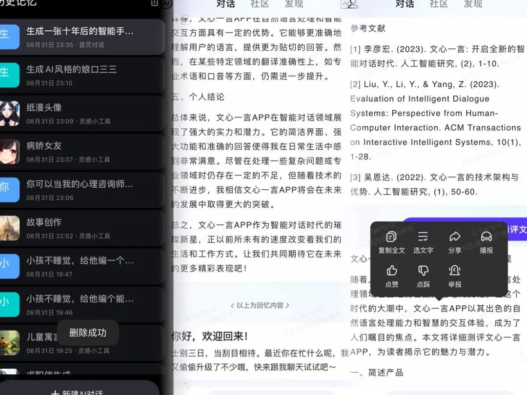
Task: Tap the blue 小 icon of the 19:47 chat
Action: (9, 266)
